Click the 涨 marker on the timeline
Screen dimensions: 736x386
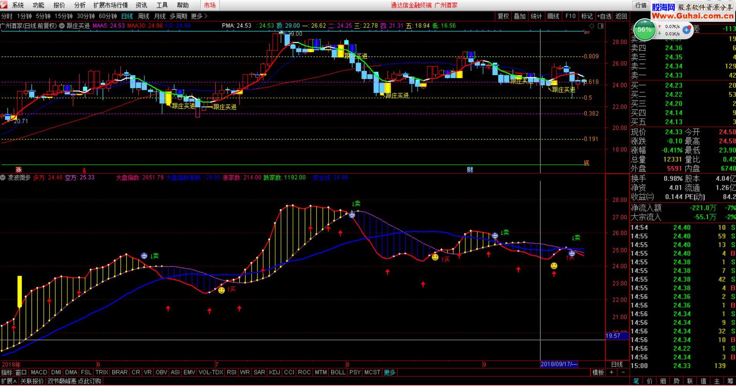pyautogui.click(x=18, y=169)
